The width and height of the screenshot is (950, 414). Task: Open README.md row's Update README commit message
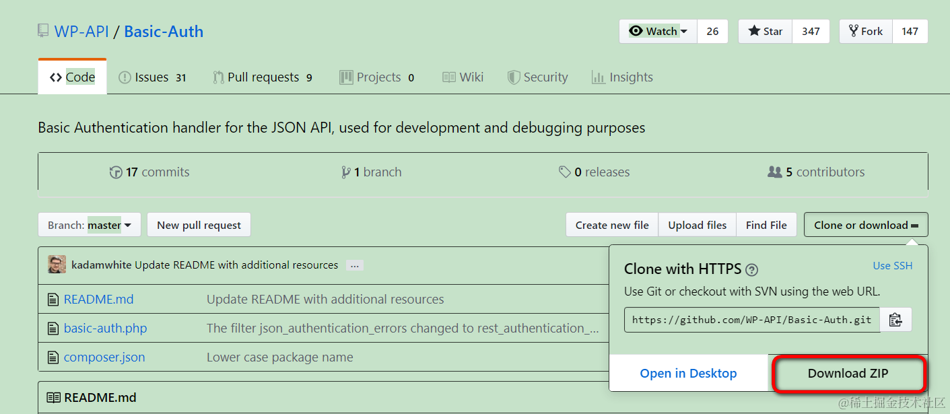[325, 299]
